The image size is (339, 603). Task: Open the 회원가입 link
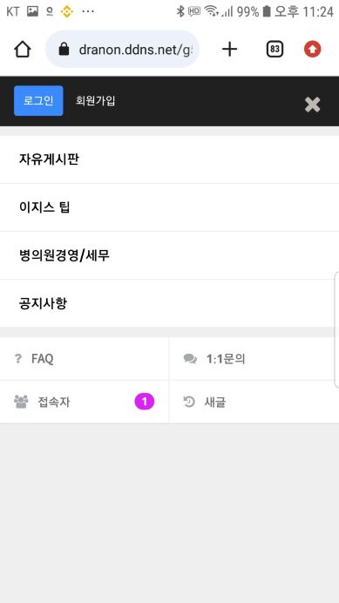[96, 101]
